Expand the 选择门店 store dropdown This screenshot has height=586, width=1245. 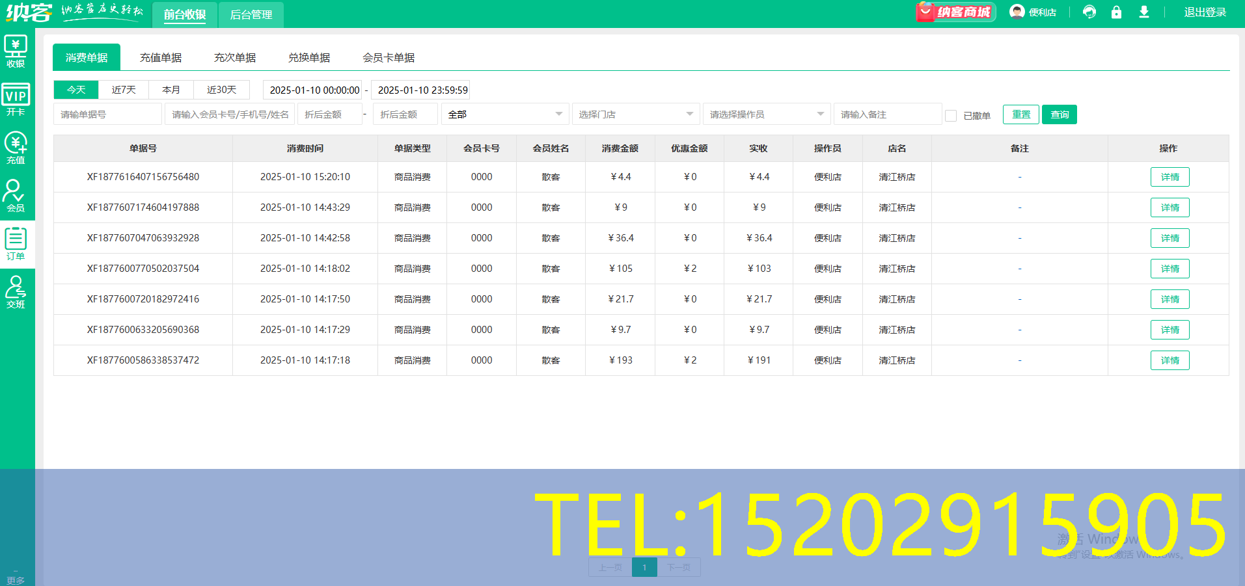coord(636,114)
